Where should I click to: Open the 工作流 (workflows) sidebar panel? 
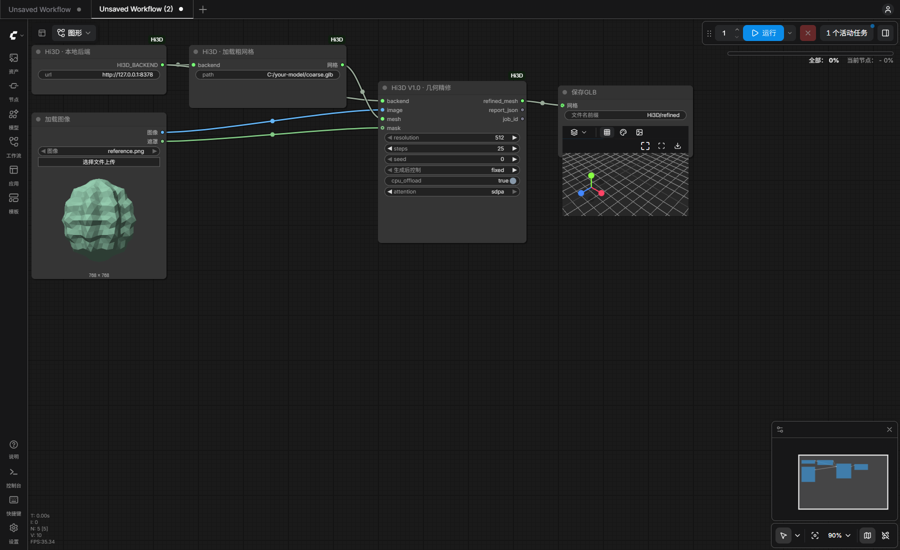tap(13, 146)
